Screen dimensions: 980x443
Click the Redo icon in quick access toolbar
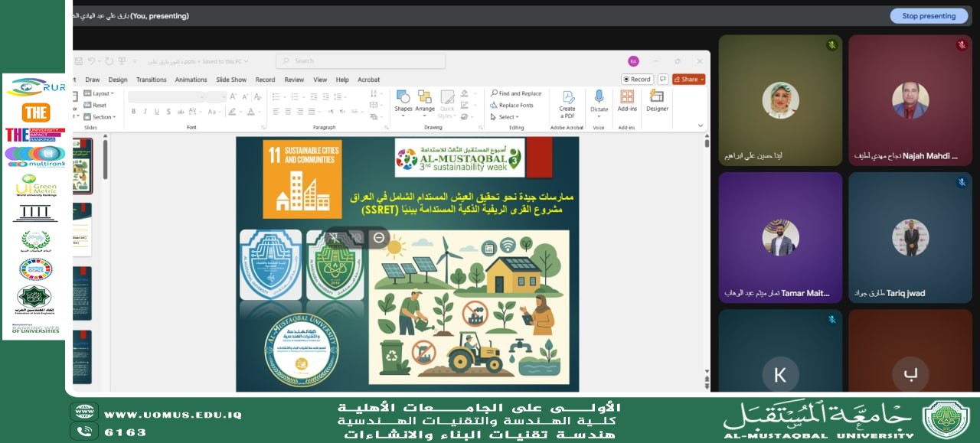[x=109, y=61]
